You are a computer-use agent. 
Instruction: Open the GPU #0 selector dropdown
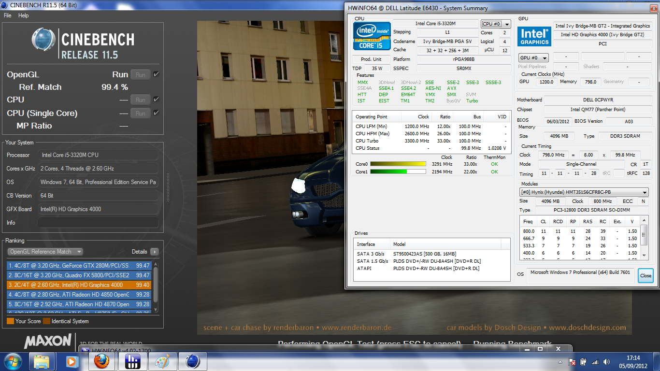pyautogui.click(x=534, y=57)
